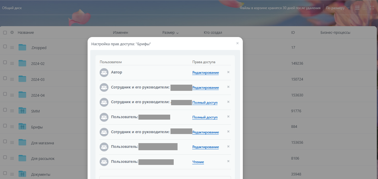Go to Общий диск breadcrumb
This screenshot has width=378, height=179.
[x=12, y=8]
